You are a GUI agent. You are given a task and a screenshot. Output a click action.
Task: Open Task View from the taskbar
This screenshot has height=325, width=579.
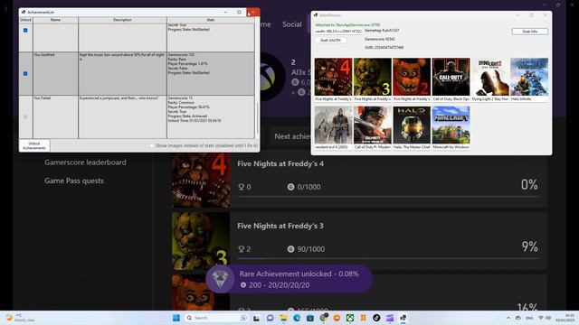[x=256, y=318]
